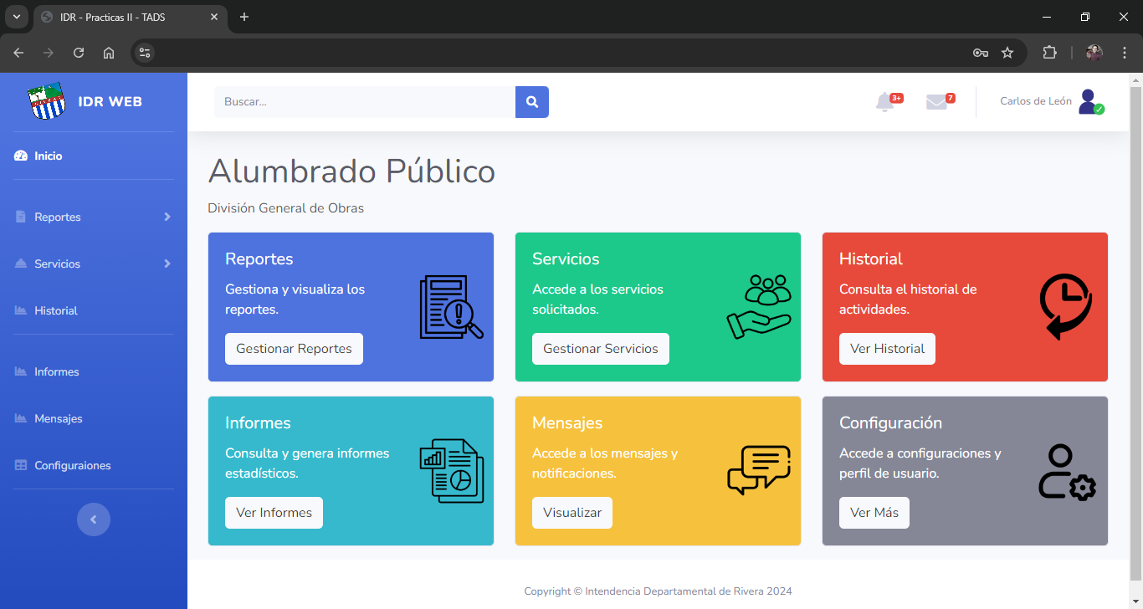The width and height of the screenshot is (1143, 609).
Task: Click the IDR WEB shield logo
Action: pos(47,101)
